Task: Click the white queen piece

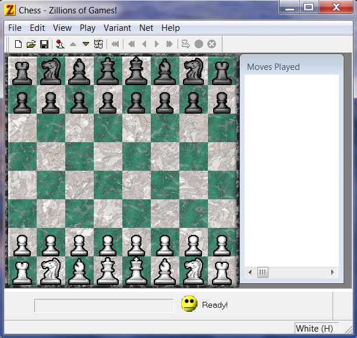Action: (x=108, y=271)
